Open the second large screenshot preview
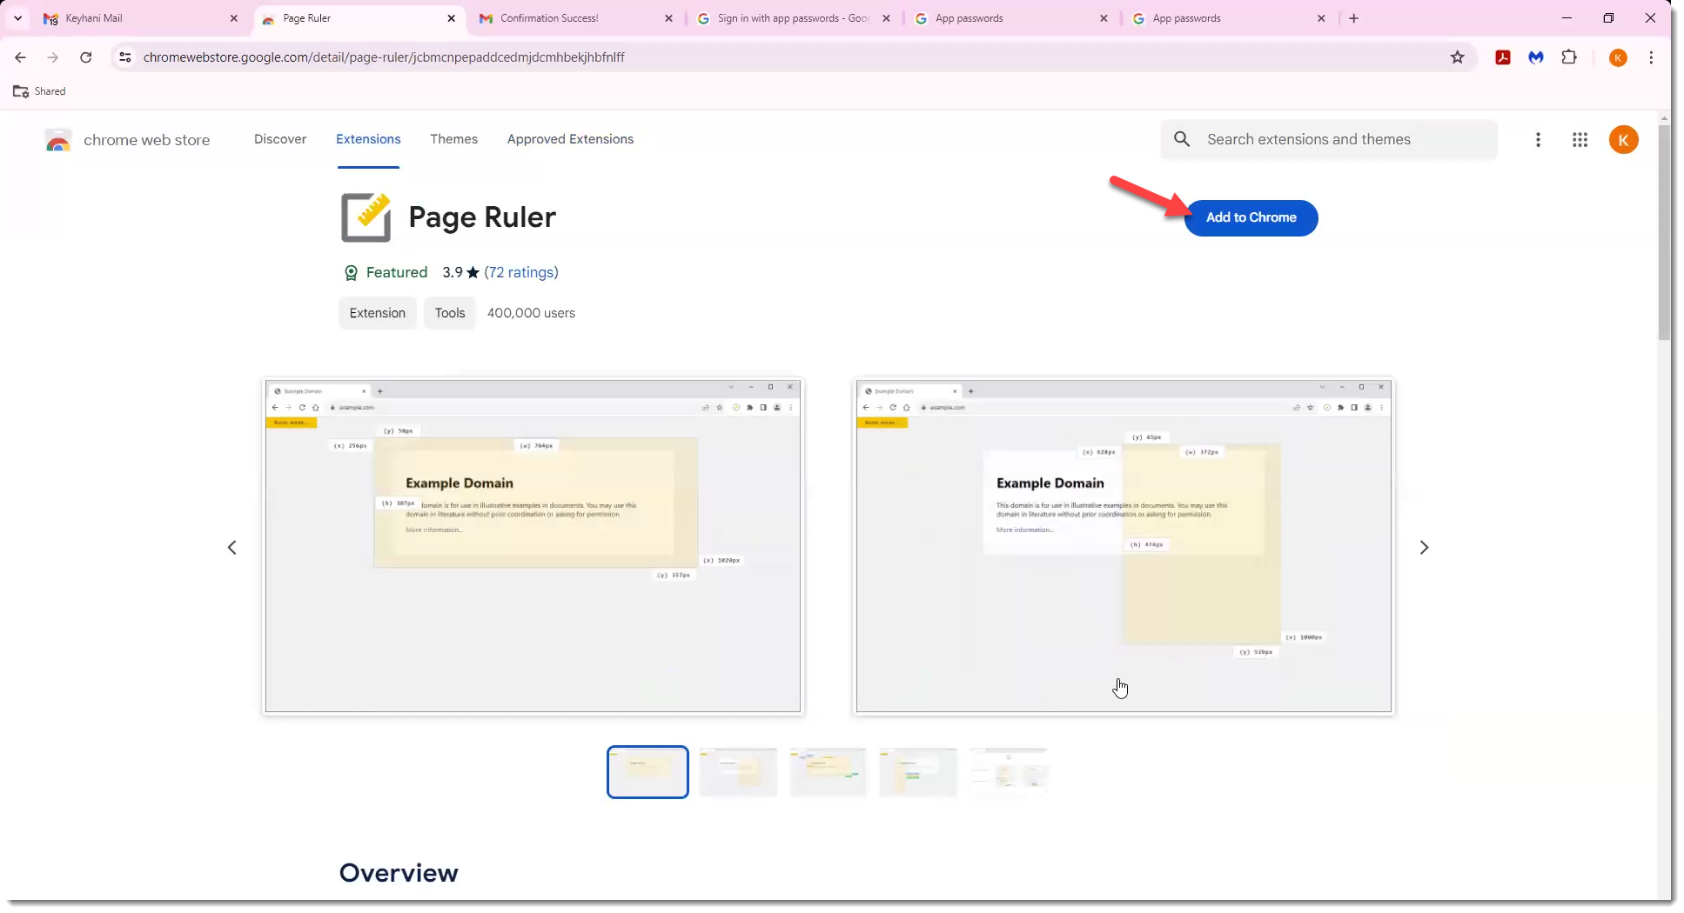This screenshot has height=913, width=1684. click(x=1124, y=547)
